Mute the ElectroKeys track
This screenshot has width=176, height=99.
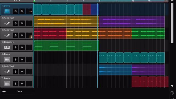[x=22, y=48]
